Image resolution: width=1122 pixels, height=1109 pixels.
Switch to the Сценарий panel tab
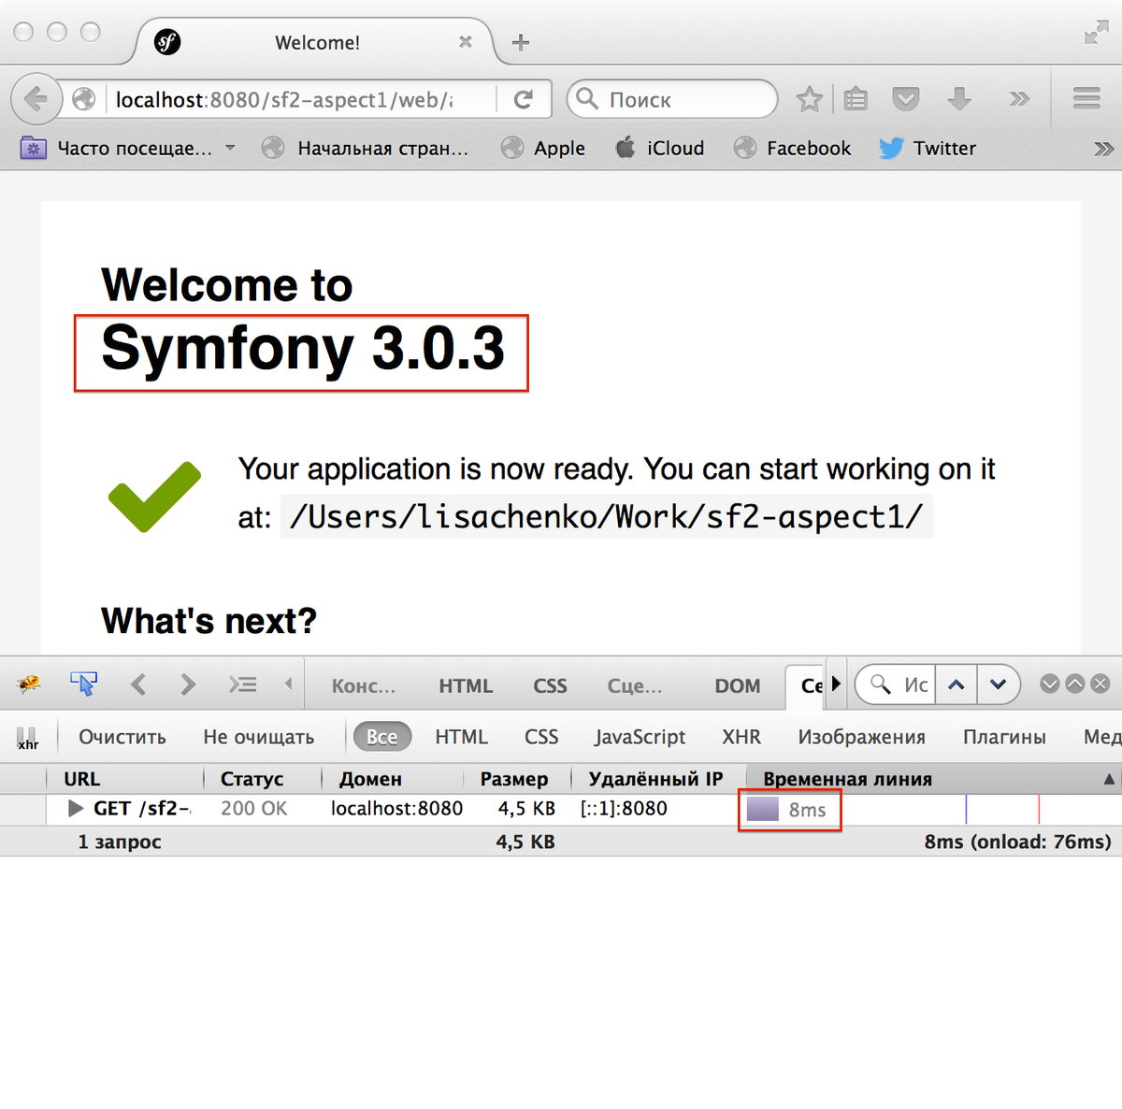tap(635, 685)
